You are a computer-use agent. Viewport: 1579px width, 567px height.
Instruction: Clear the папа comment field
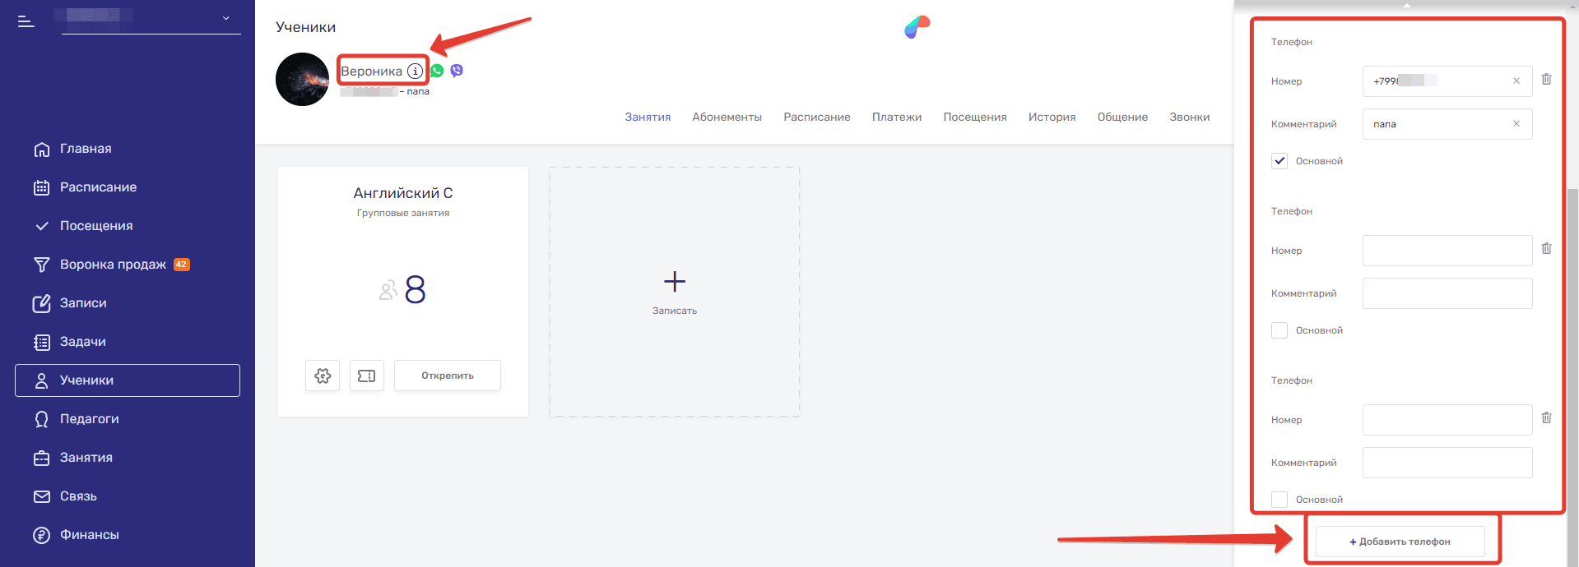1516,124
